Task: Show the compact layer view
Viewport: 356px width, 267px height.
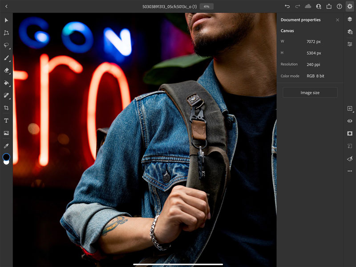Action: tap(350, 19)
